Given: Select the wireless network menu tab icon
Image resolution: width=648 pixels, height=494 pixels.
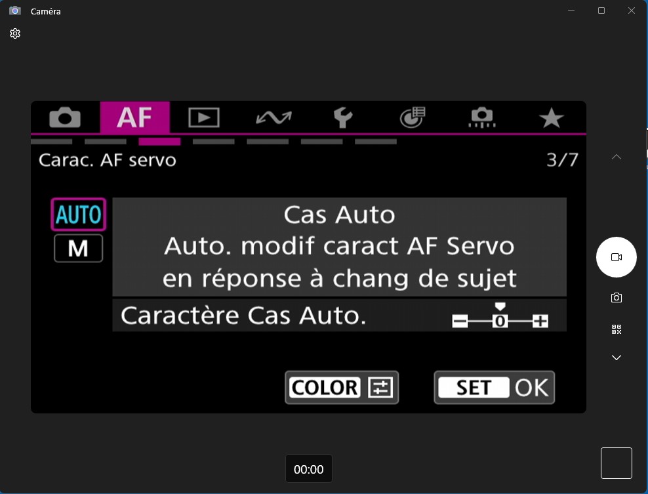Looking at the screenshot, I should click(x=273, y=118).
